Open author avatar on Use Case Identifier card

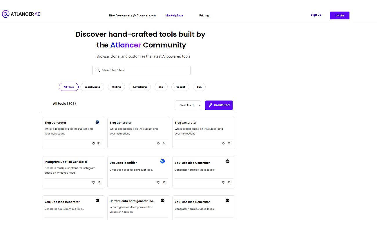click(x=162, y=161)
